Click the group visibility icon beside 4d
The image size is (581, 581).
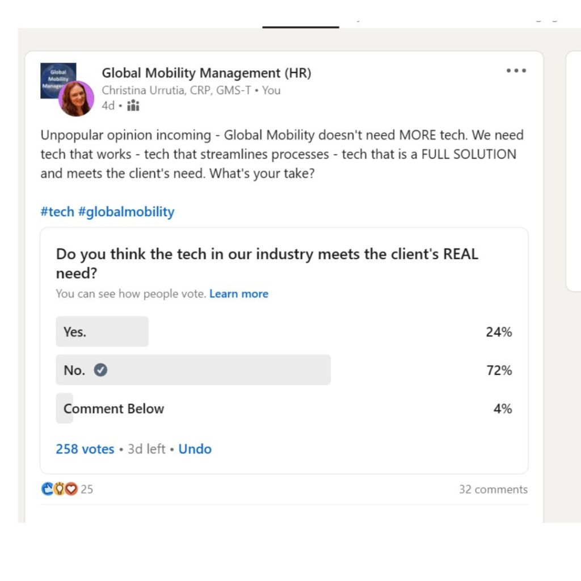pos(133,106)
